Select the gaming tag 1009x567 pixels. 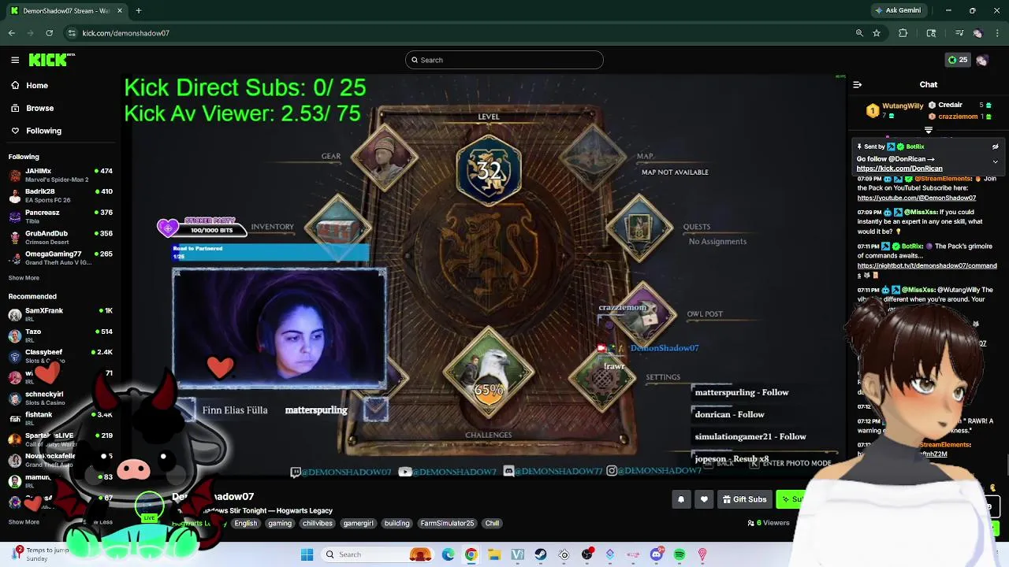(280, 523)
